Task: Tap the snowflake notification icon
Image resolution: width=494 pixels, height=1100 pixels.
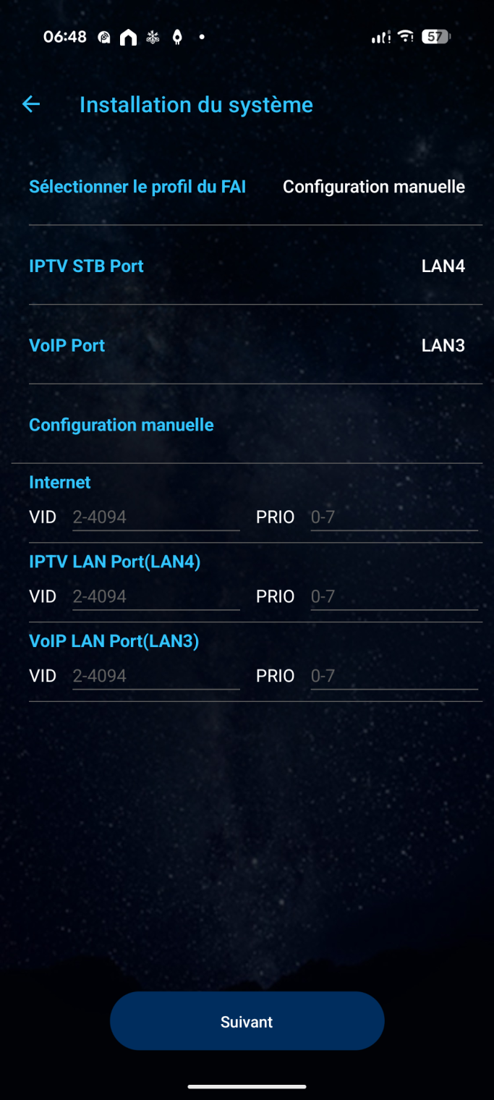Action: 153,37
